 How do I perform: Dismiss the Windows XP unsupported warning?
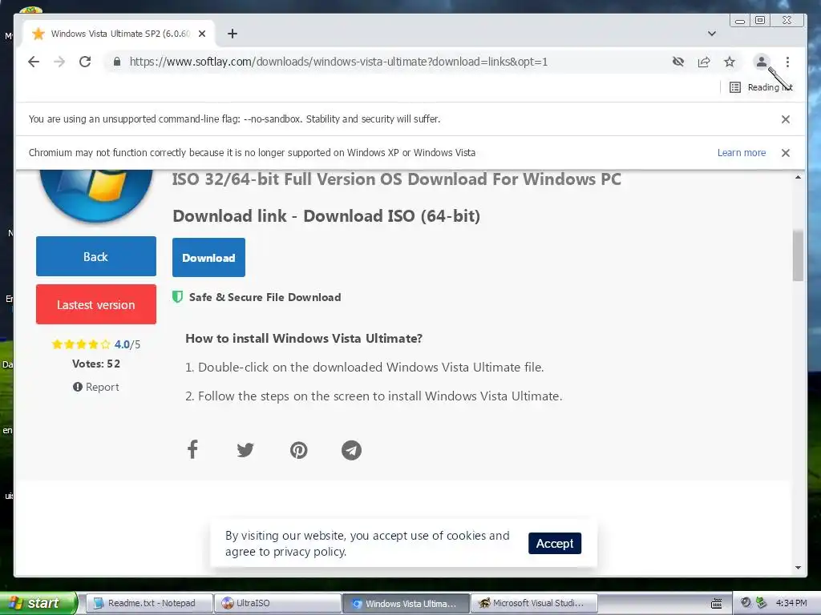click(786, 153)
